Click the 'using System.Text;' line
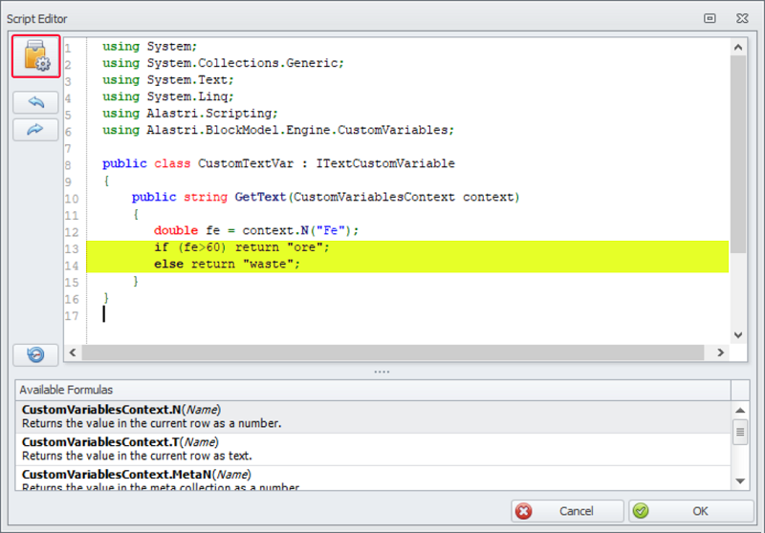Image resolution: width=765 pixels, height=533 pixels. point(168,79)
